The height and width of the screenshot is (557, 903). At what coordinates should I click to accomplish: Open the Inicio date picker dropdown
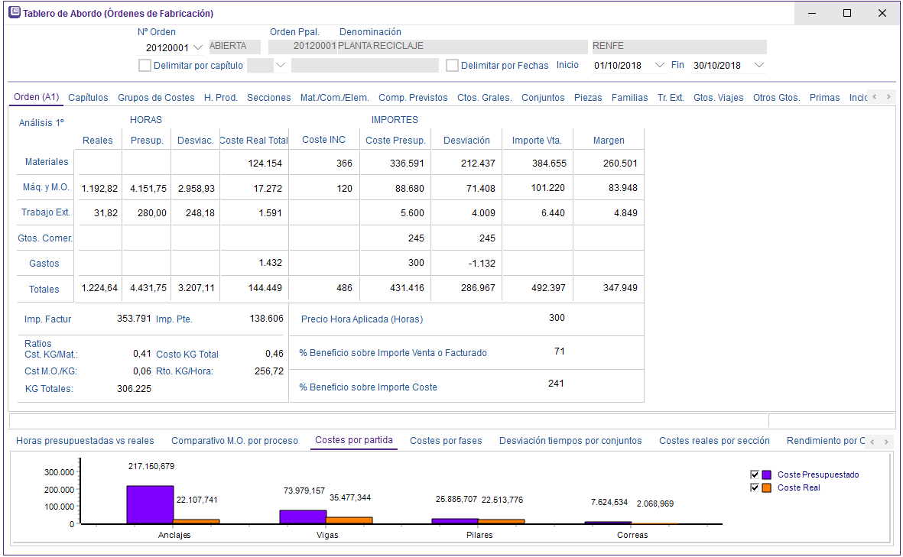coord(661,66)
